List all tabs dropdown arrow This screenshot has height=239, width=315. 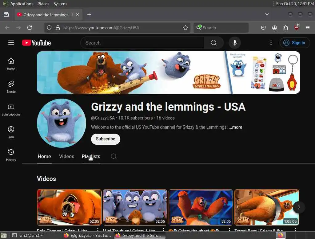tap(267, 14)
